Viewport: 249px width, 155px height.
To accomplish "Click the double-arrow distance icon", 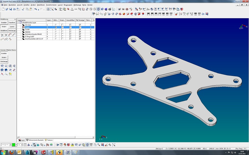I will 76,9.
